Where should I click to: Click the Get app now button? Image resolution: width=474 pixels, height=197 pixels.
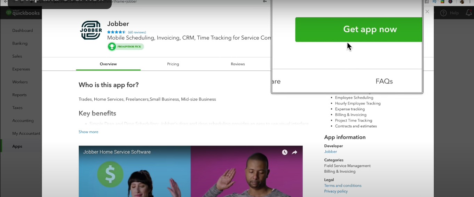click(358, 30)
